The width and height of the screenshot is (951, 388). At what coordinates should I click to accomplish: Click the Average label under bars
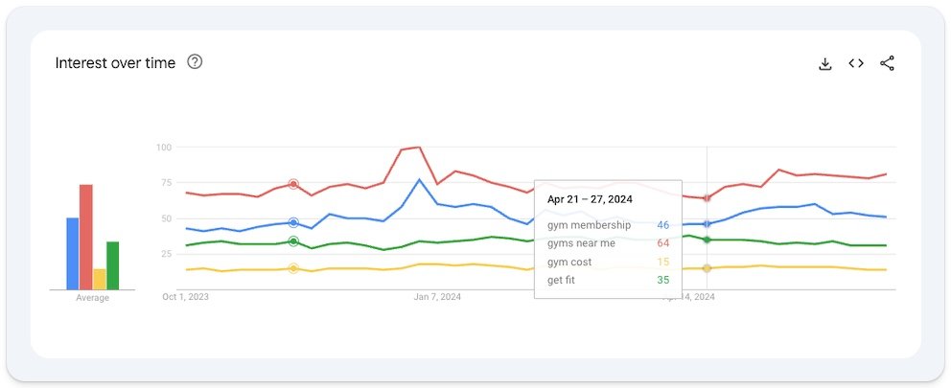click(92, 298)
